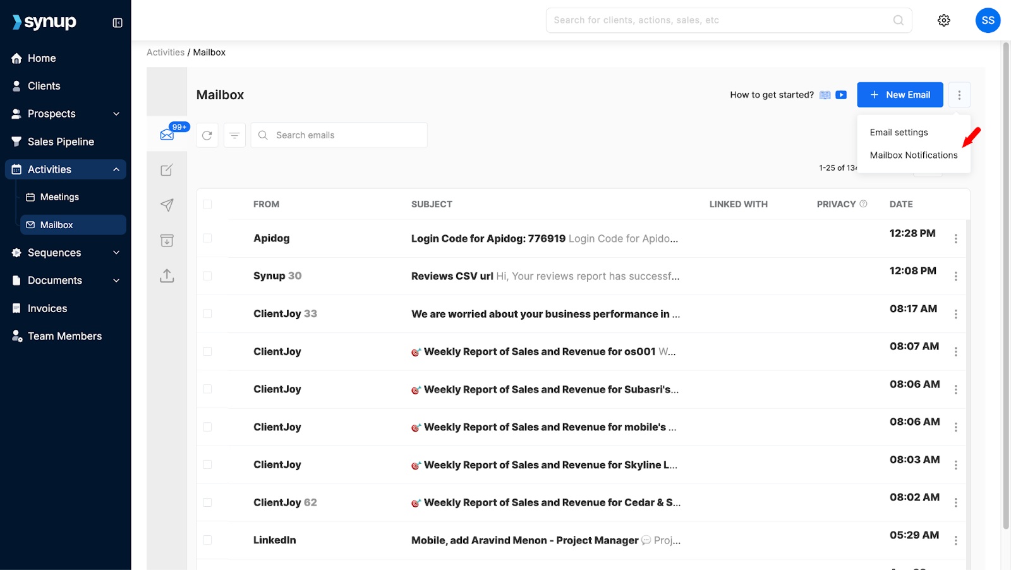This screenshot has height=570, width=1011.
Task: Select the ClientJoy 33 email checkbox
Action: point(207,314)
